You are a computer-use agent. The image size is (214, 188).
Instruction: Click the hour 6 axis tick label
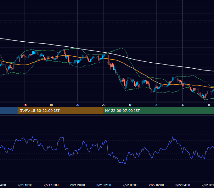click(209, 105)
